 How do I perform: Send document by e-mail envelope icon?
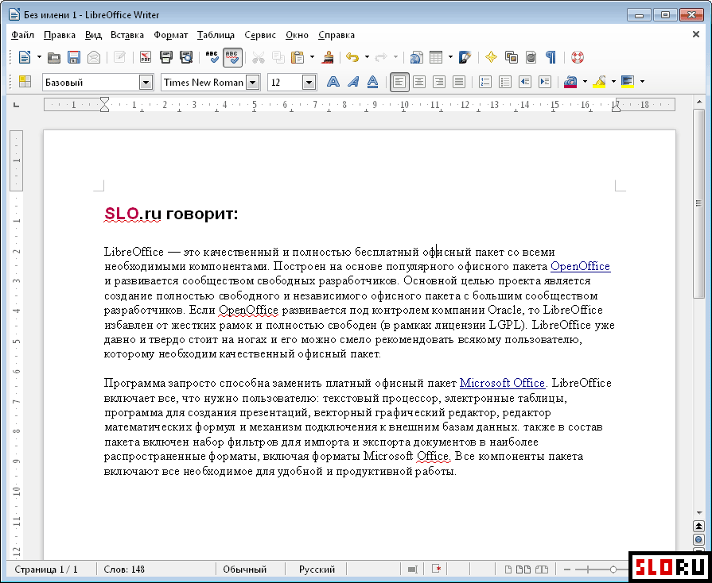[x=94, y=57]
